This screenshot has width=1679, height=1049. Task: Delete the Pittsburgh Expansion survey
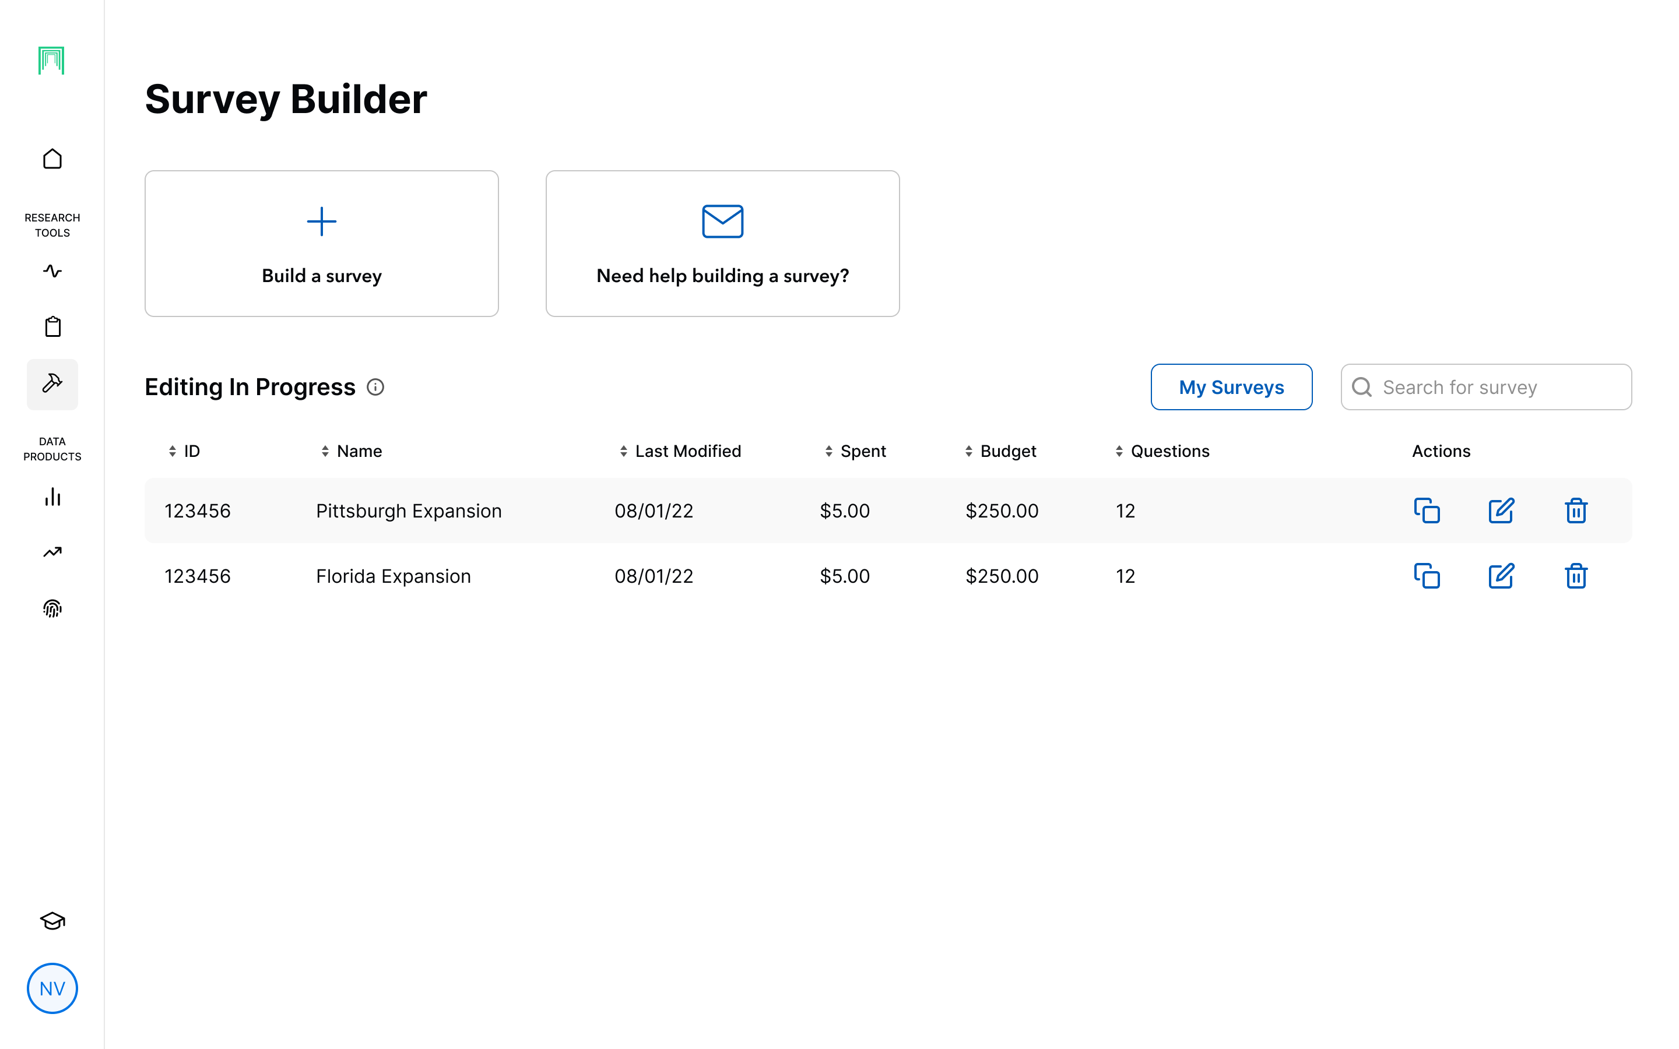click(1576, 511)
